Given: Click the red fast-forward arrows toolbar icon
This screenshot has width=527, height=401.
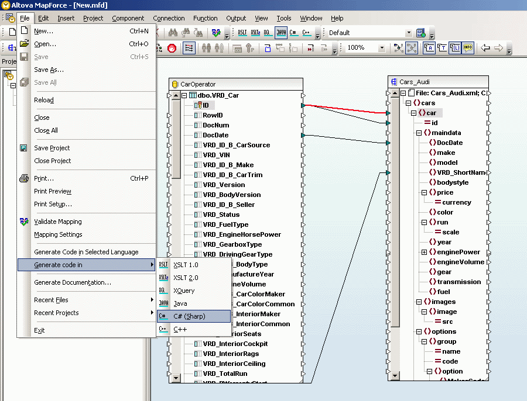Looking at the screenshot, I should 311,49.
